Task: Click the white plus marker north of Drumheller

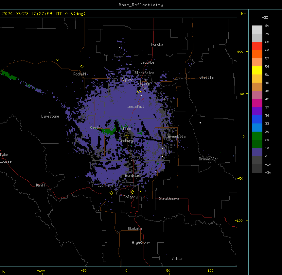Action: coord(200,122)
